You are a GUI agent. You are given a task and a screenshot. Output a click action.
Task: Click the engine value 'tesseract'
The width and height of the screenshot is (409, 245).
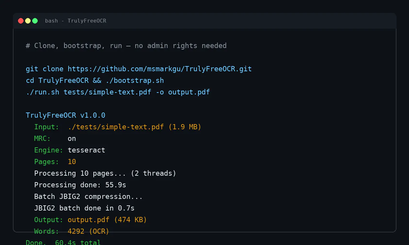86,150
